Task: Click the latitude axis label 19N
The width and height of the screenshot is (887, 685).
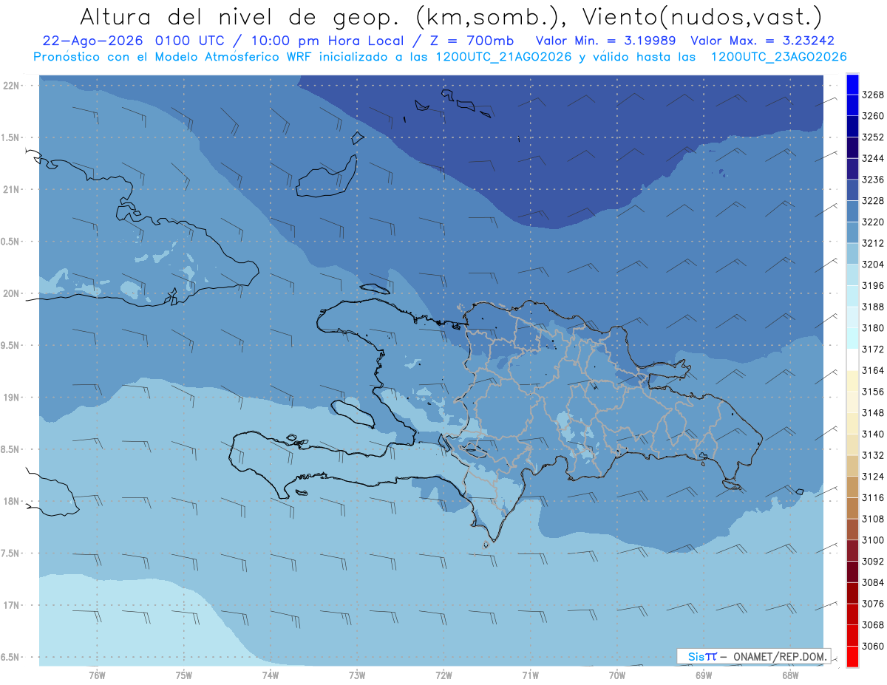Action: tap(13, 398)
